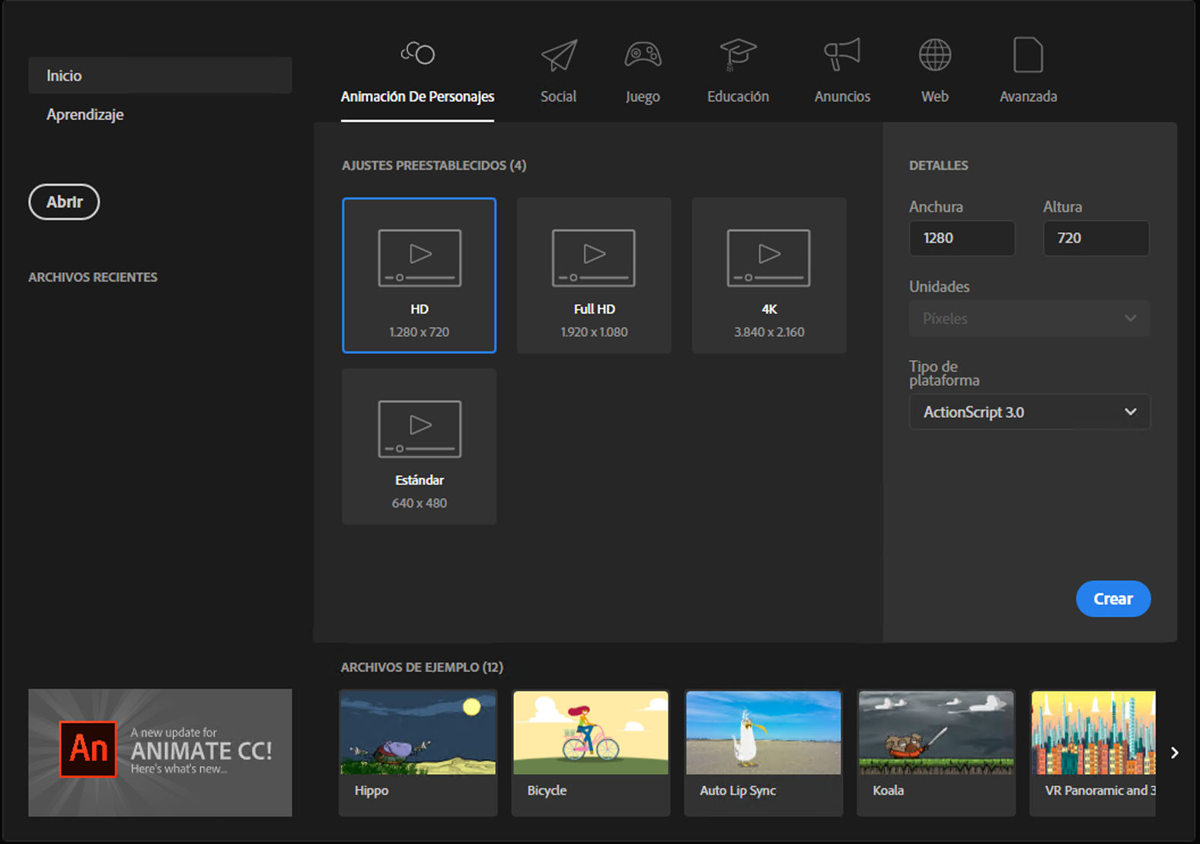Choose the 4K 3.840 x 2.160 preset
The height and width of the screenshot is (844, 1200).
(x=769, y=275)
